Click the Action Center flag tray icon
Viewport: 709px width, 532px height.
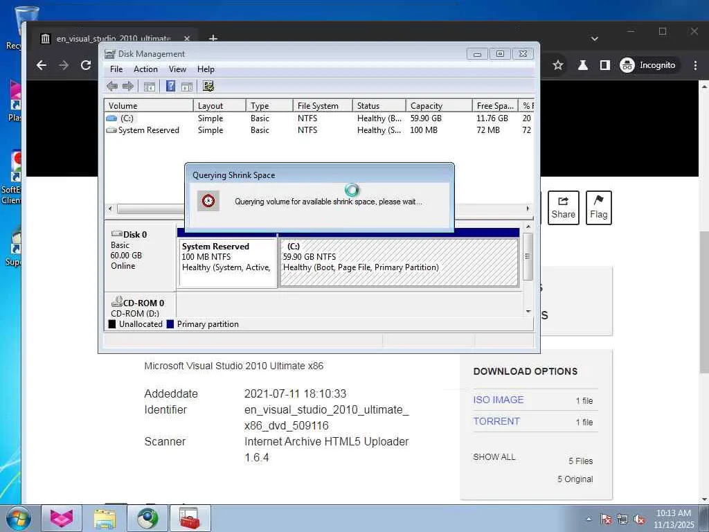606,519
